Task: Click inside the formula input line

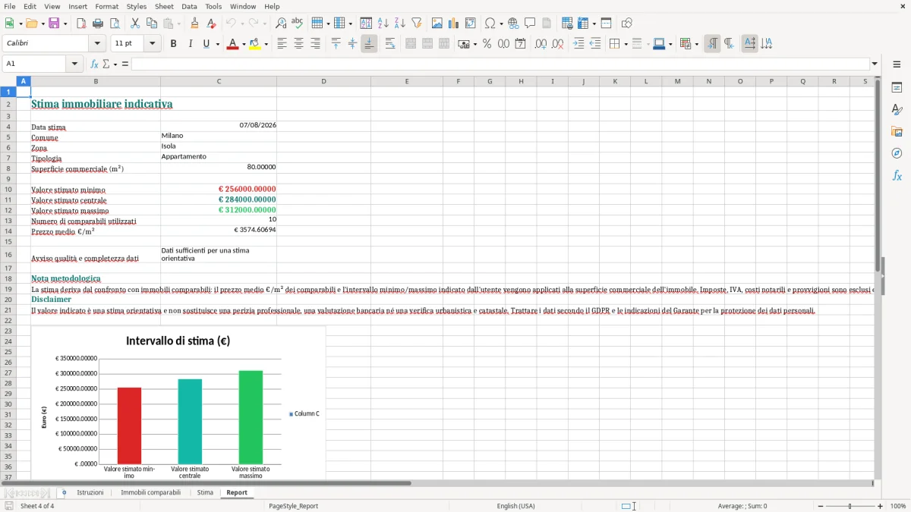Action: (x=500, y=64)
